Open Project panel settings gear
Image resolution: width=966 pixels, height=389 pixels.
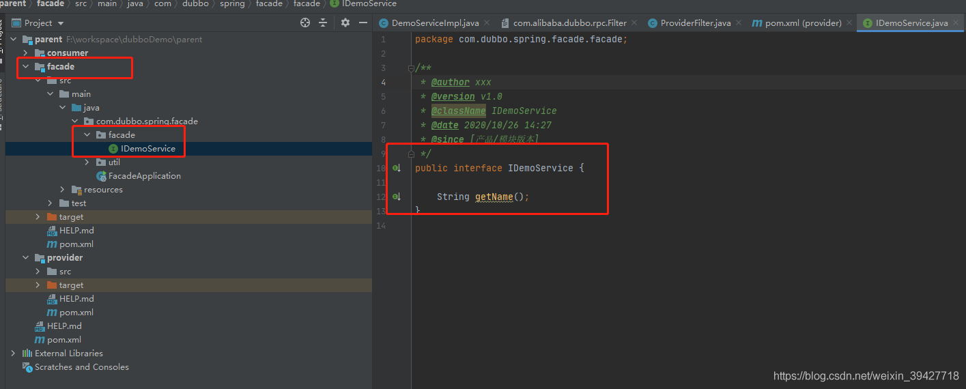pyautogui.click(x=345, y=23)
